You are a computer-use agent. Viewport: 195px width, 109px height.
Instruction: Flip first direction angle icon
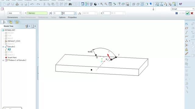[x=51, y=13]
